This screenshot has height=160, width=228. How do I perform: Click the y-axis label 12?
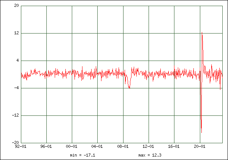17,33
